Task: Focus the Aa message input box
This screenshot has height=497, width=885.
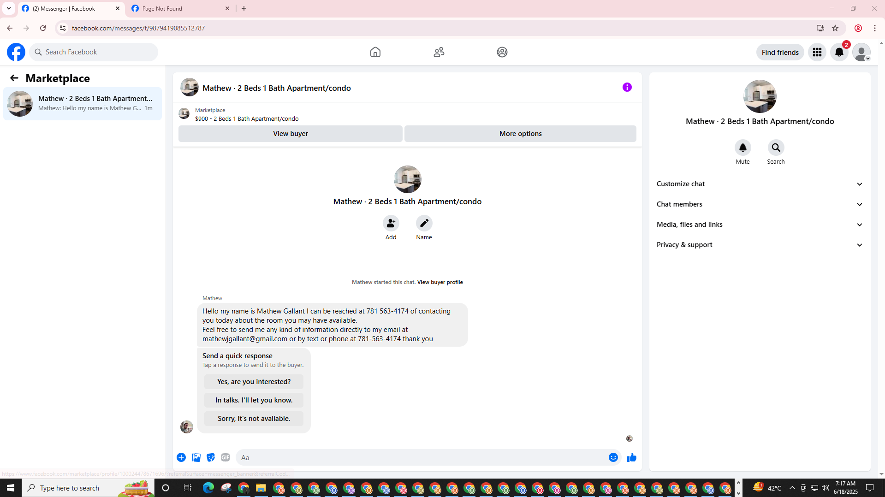Action: [x=422, y=457]
